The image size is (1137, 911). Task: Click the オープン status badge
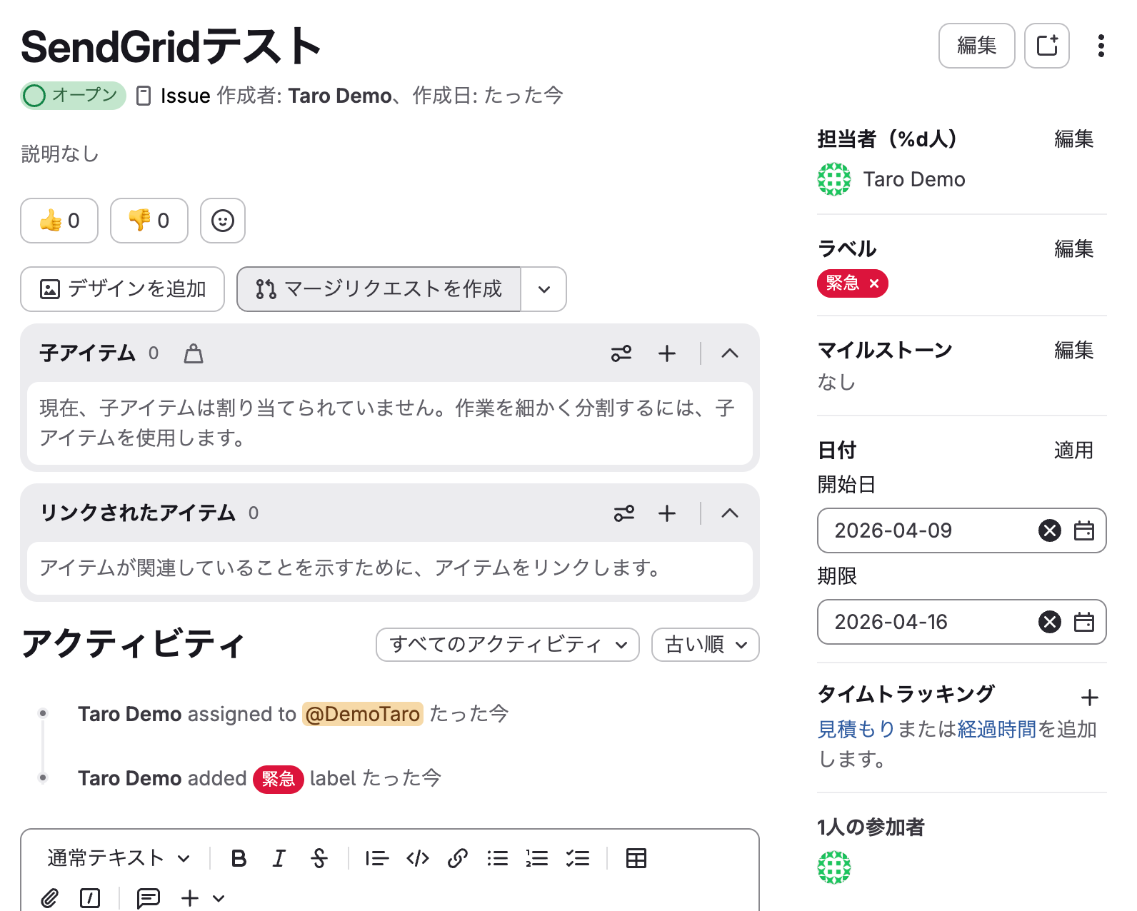click(x=74, y=96)
